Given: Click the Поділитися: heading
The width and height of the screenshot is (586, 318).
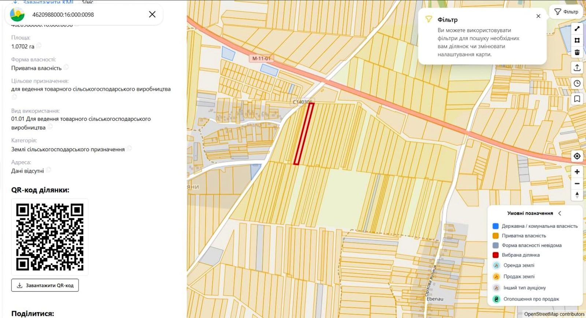Looking at the screenshot, I should [x=33, y=314].
